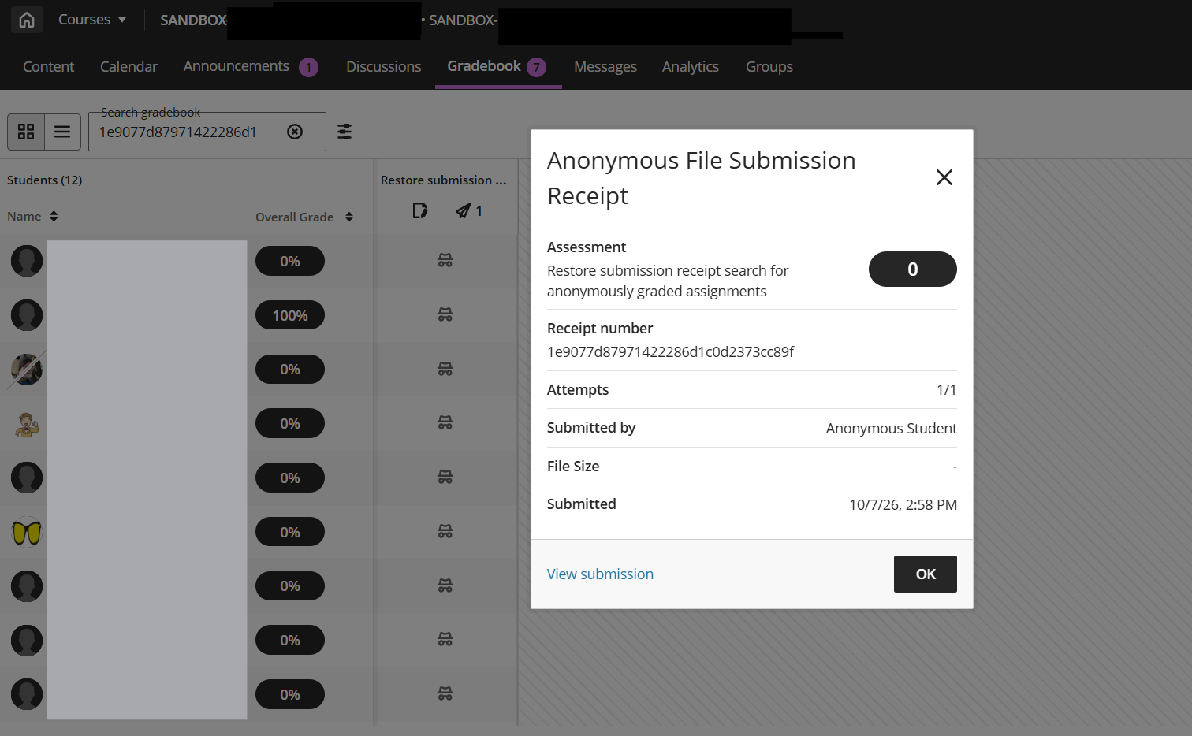1192x736 pixels.
Task: Click the yellow glasses avatar
Action: [x=27, y=532]
